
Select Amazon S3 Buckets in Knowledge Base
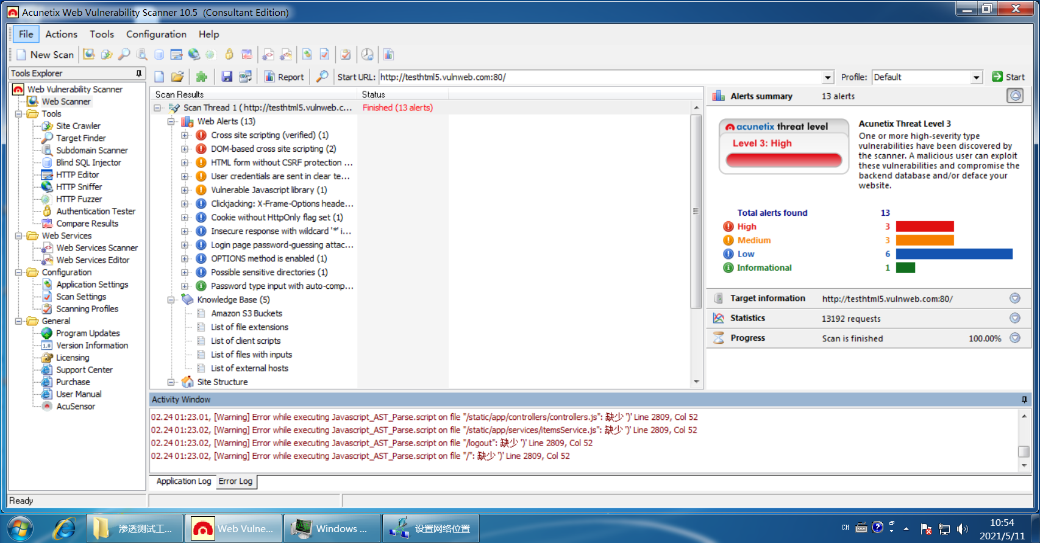tap(246, 313)
